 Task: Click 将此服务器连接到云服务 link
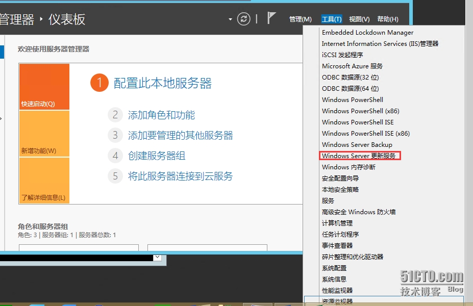coord(181,176)
